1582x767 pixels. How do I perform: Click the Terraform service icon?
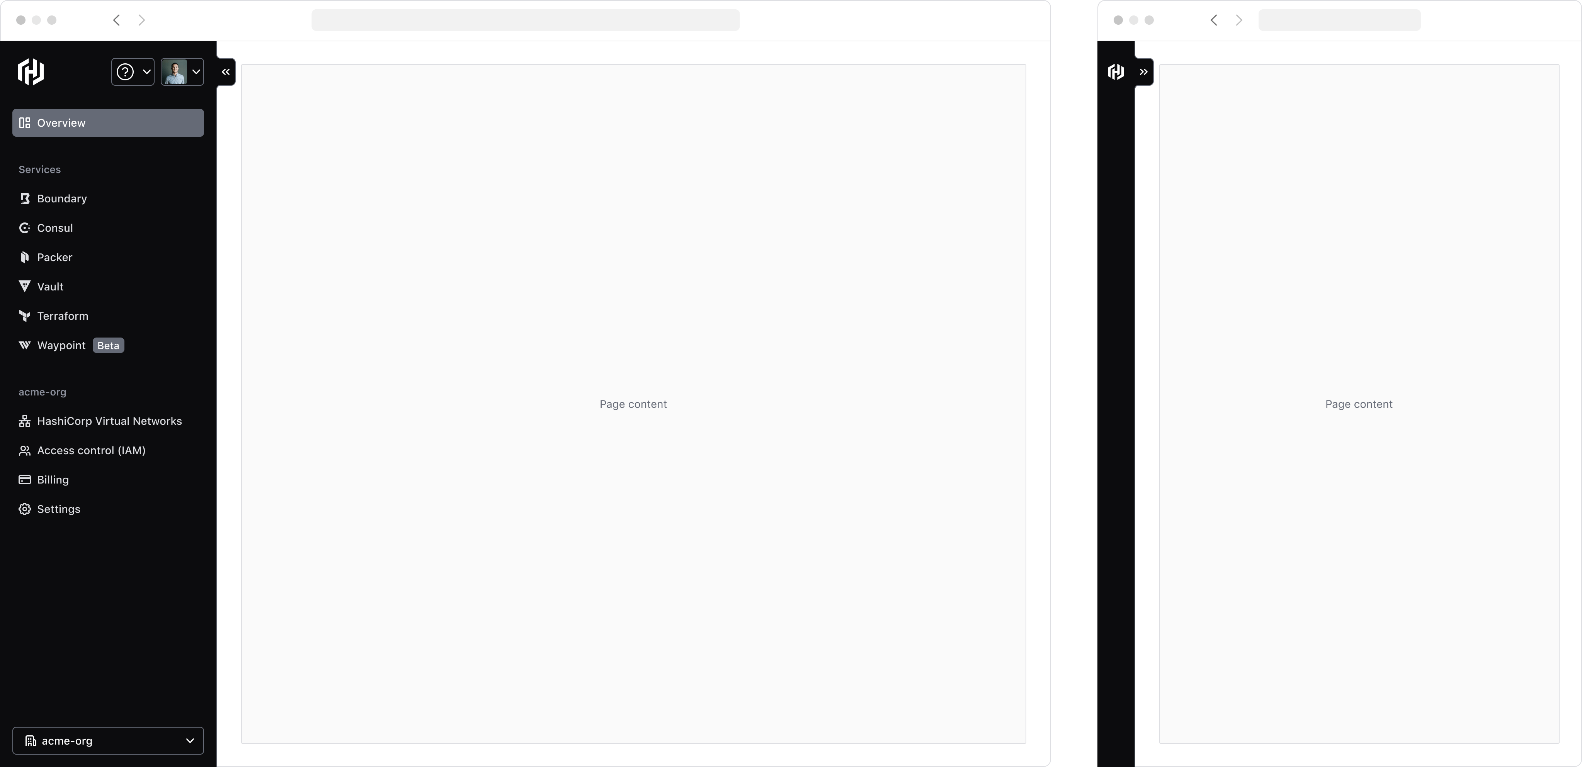24,316
